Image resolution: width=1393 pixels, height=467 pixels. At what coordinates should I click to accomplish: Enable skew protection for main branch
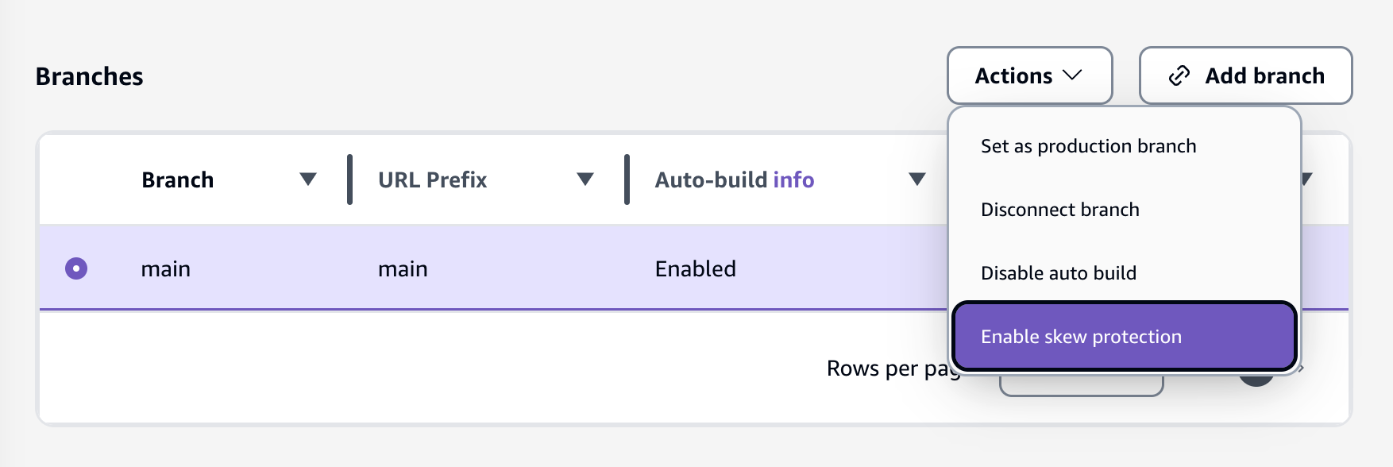[x=1080, y=337]
